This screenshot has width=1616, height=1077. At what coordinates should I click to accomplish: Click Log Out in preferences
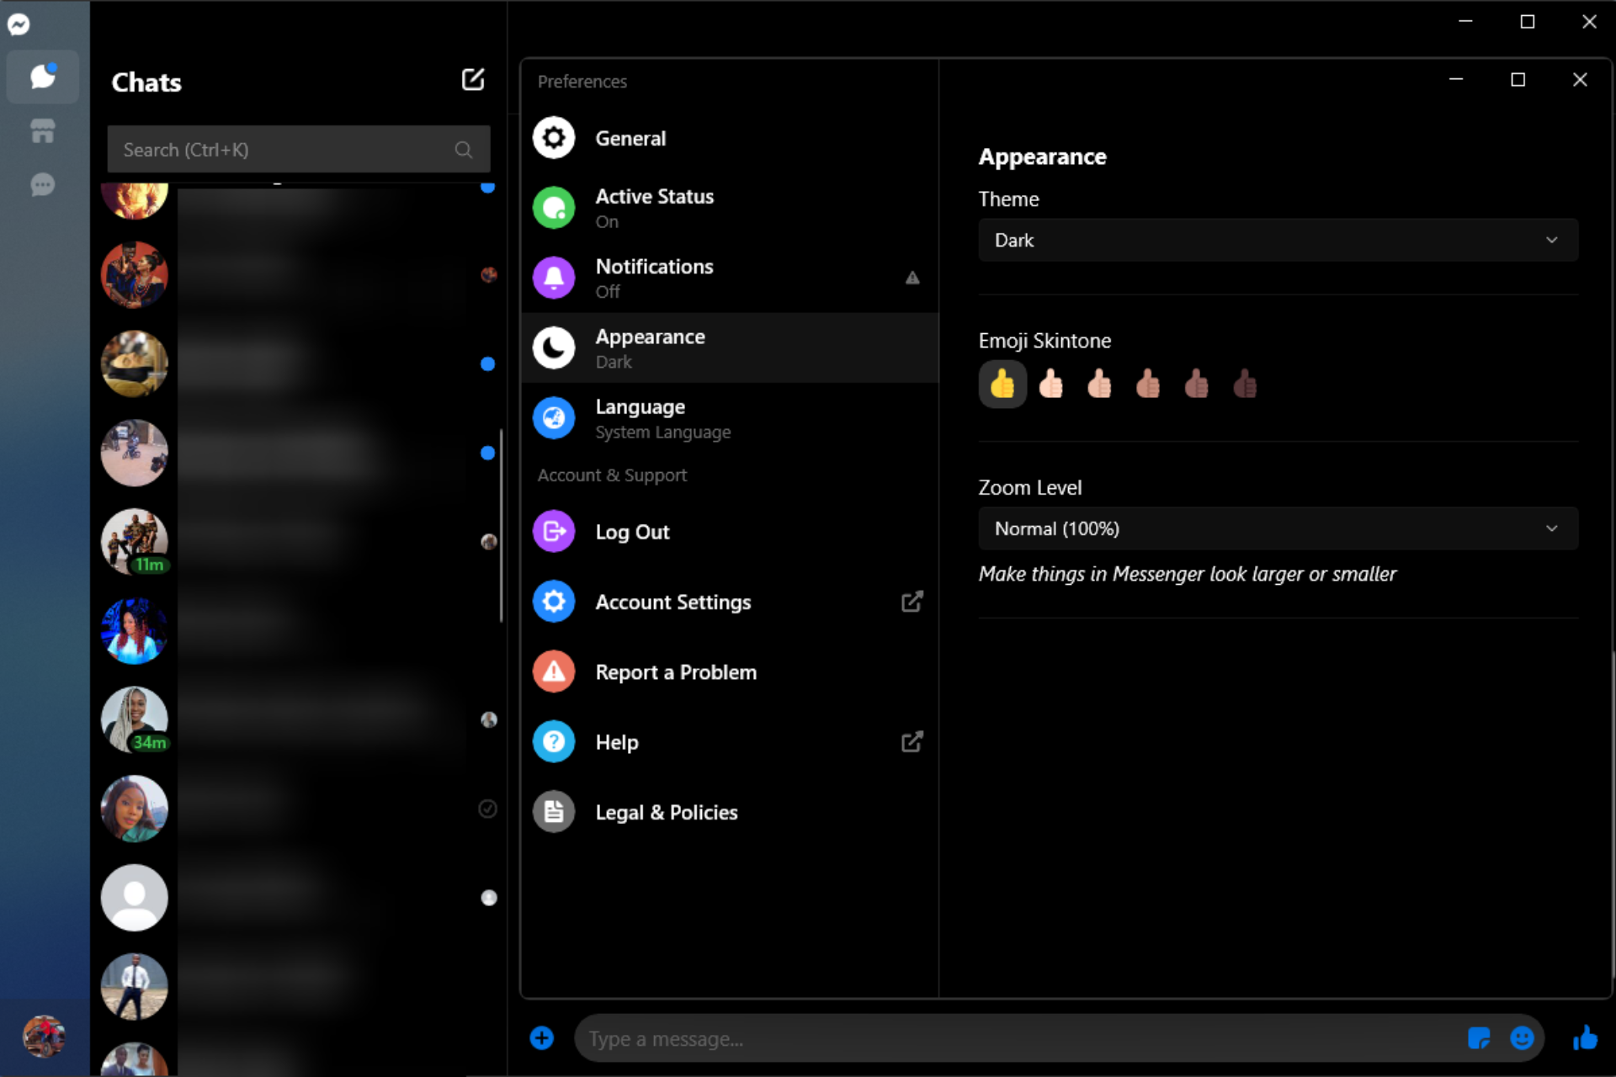pos(730,532)
